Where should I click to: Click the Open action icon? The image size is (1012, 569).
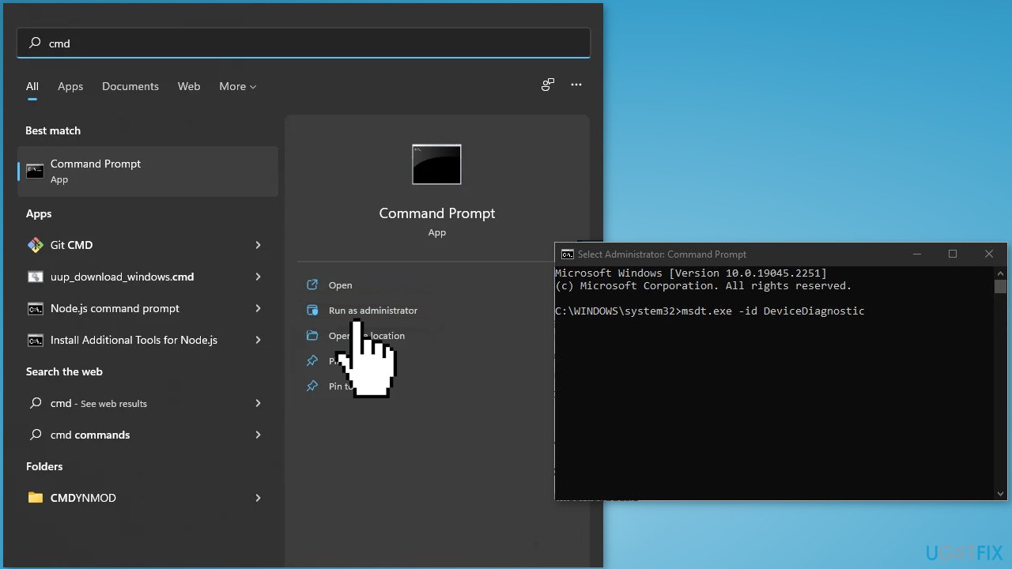click(312, 285)
